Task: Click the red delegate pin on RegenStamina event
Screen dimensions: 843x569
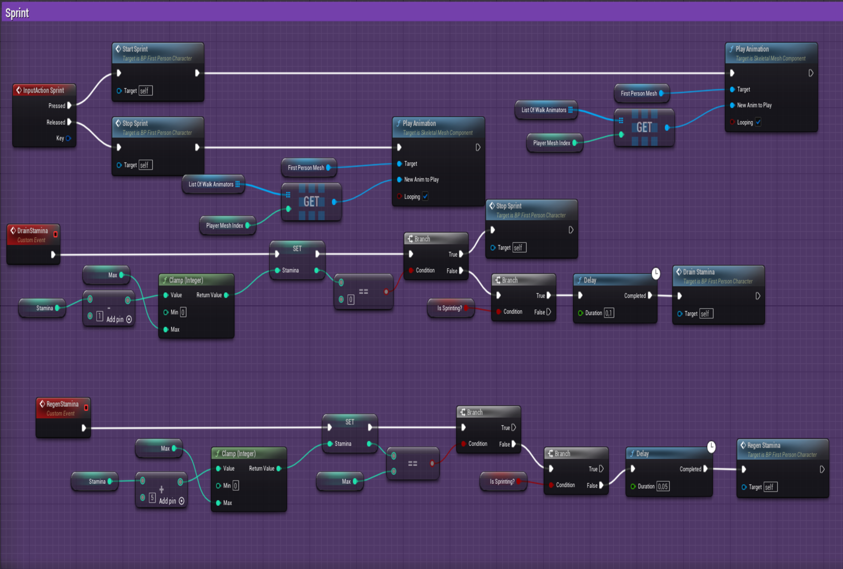Action: coord(86,407)
